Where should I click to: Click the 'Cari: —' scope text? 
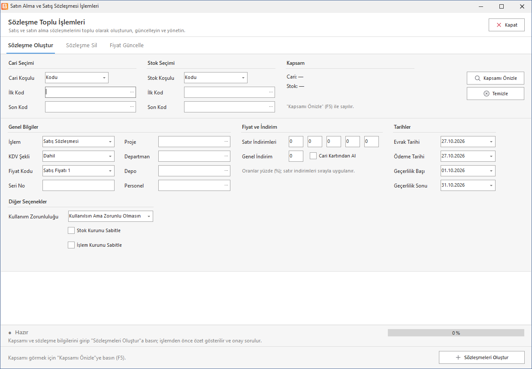click(x=295, y=77)
